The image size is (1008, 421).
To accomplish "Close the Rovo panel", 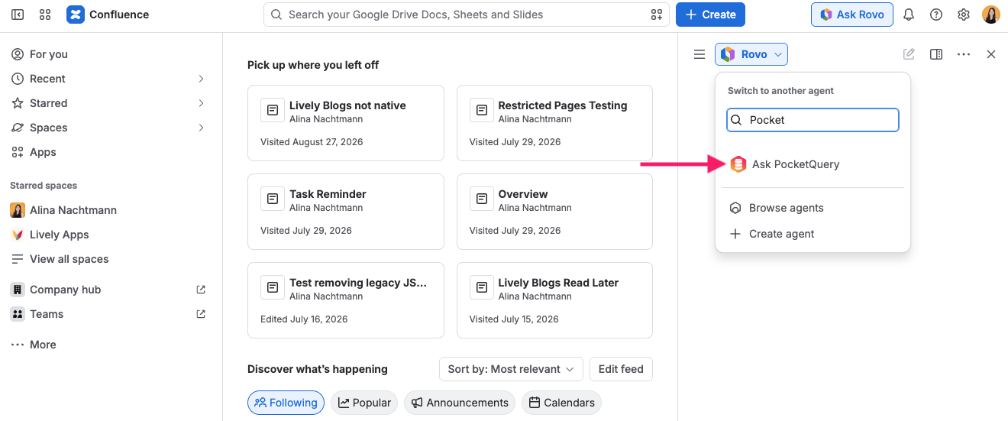I will point(991,54).
